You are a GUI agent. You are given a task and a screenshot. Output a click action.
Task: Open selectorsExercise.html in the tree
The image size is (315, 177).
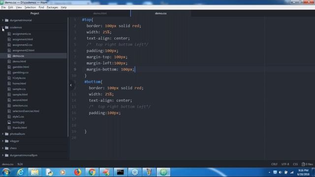(x=26, y=111)
